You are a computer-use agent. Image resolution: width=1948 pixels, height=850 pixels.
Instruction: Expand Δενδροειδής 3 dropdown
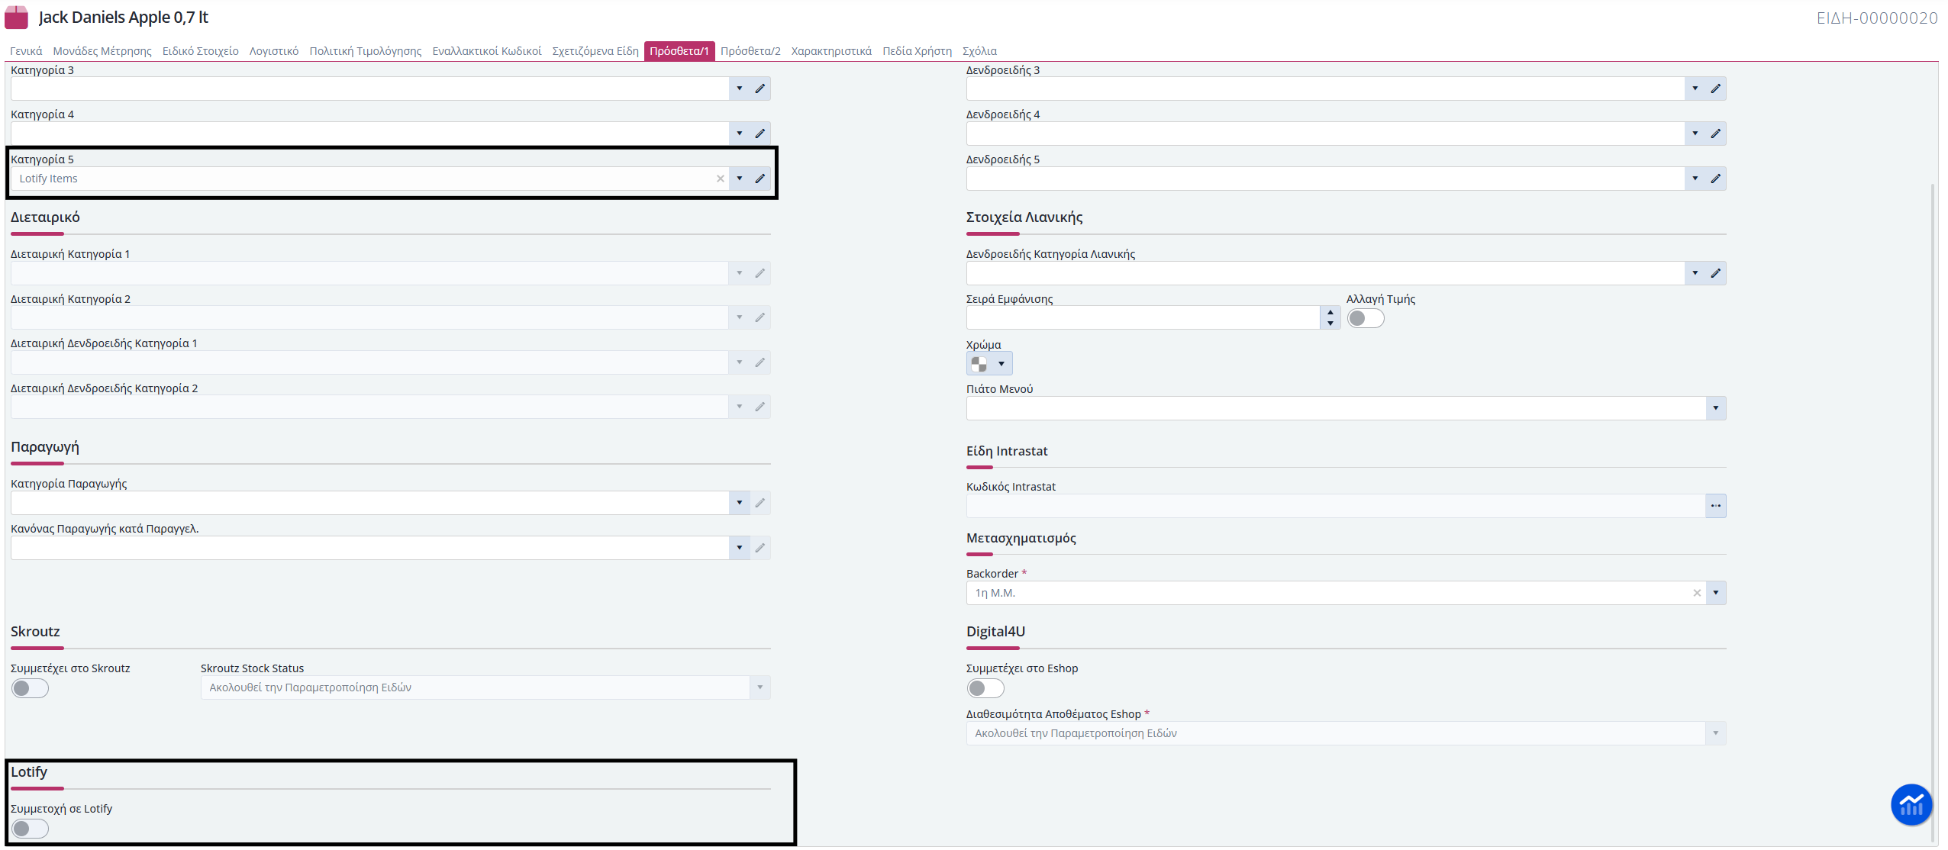point(1695,89)
